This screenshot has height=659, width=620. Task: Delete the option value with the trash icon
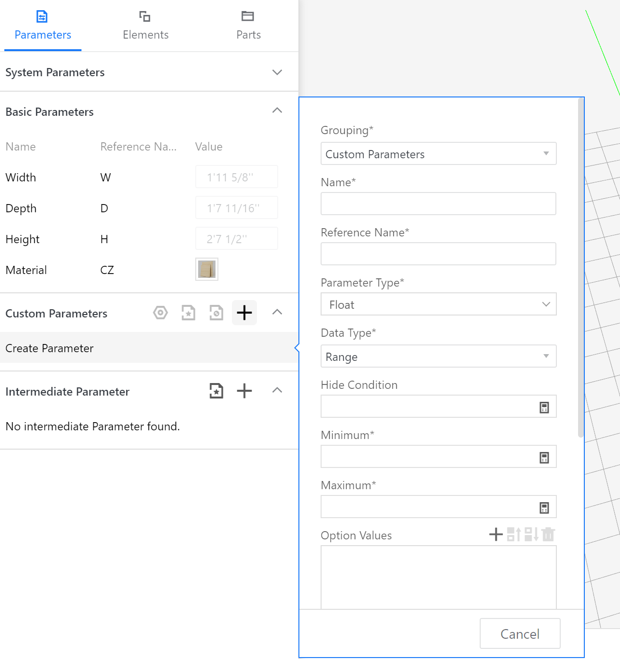[548, 535]
